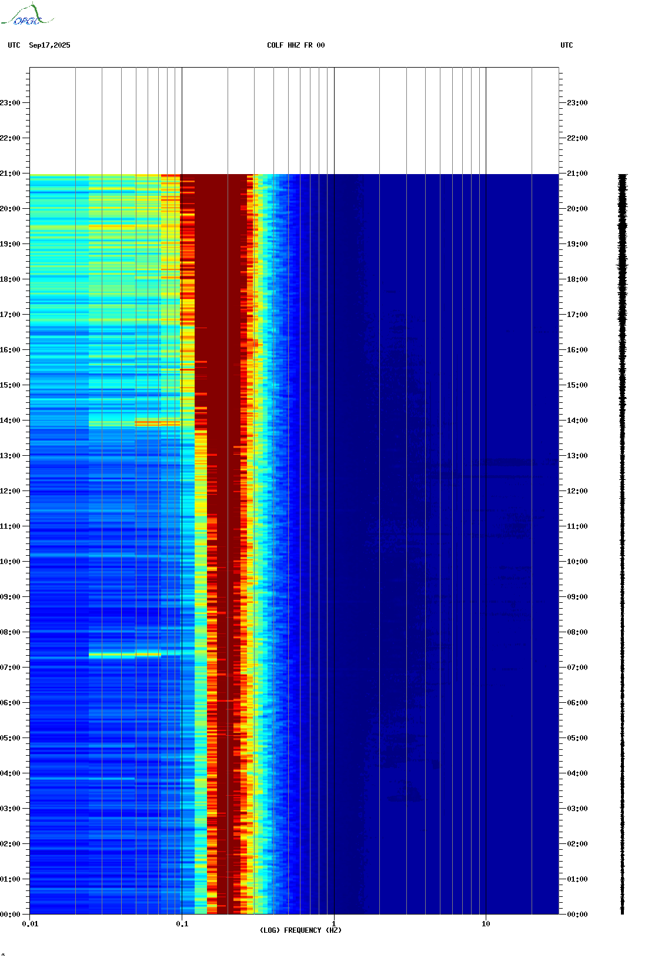
Task: Select the date label Sep17,2025
Action: pos(49,45)
